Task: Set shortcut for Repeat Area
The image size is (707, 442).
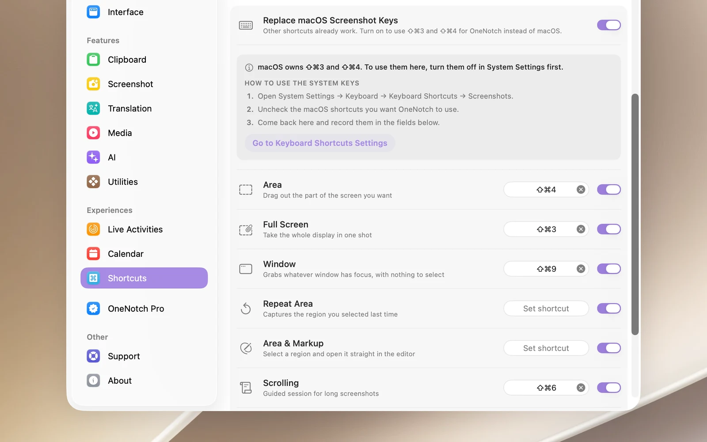Action: click(546, 309)
